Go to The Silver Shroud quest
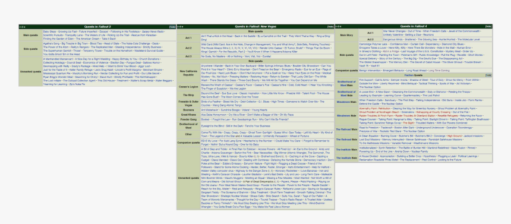511x224 pixels. 452,62
